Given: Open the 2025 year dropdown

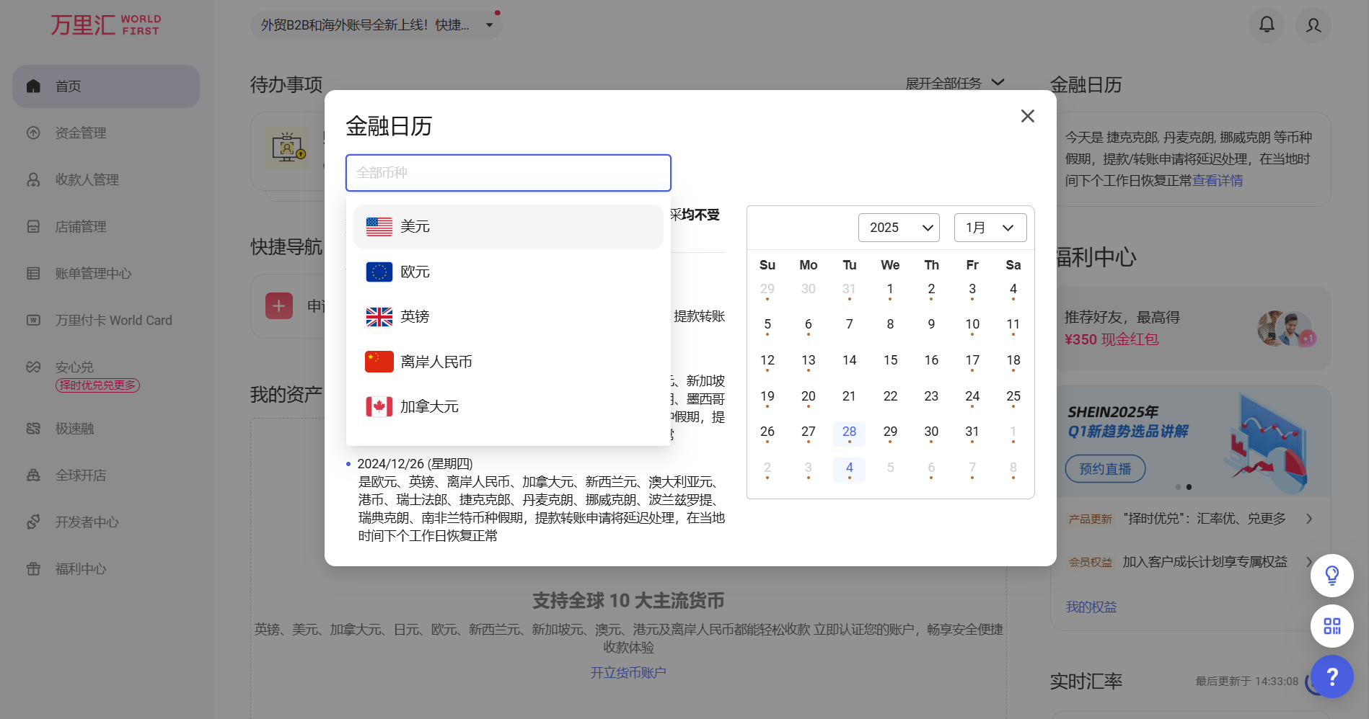Looking at the screenshot, I should click(x=898, y=228).
